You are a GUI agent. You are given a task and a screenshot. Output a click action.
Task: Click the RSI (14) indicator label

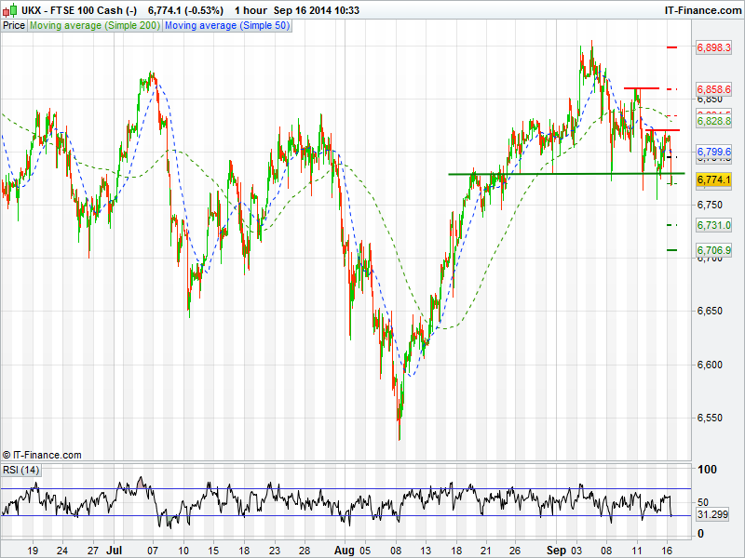click(x=21, y=469)
